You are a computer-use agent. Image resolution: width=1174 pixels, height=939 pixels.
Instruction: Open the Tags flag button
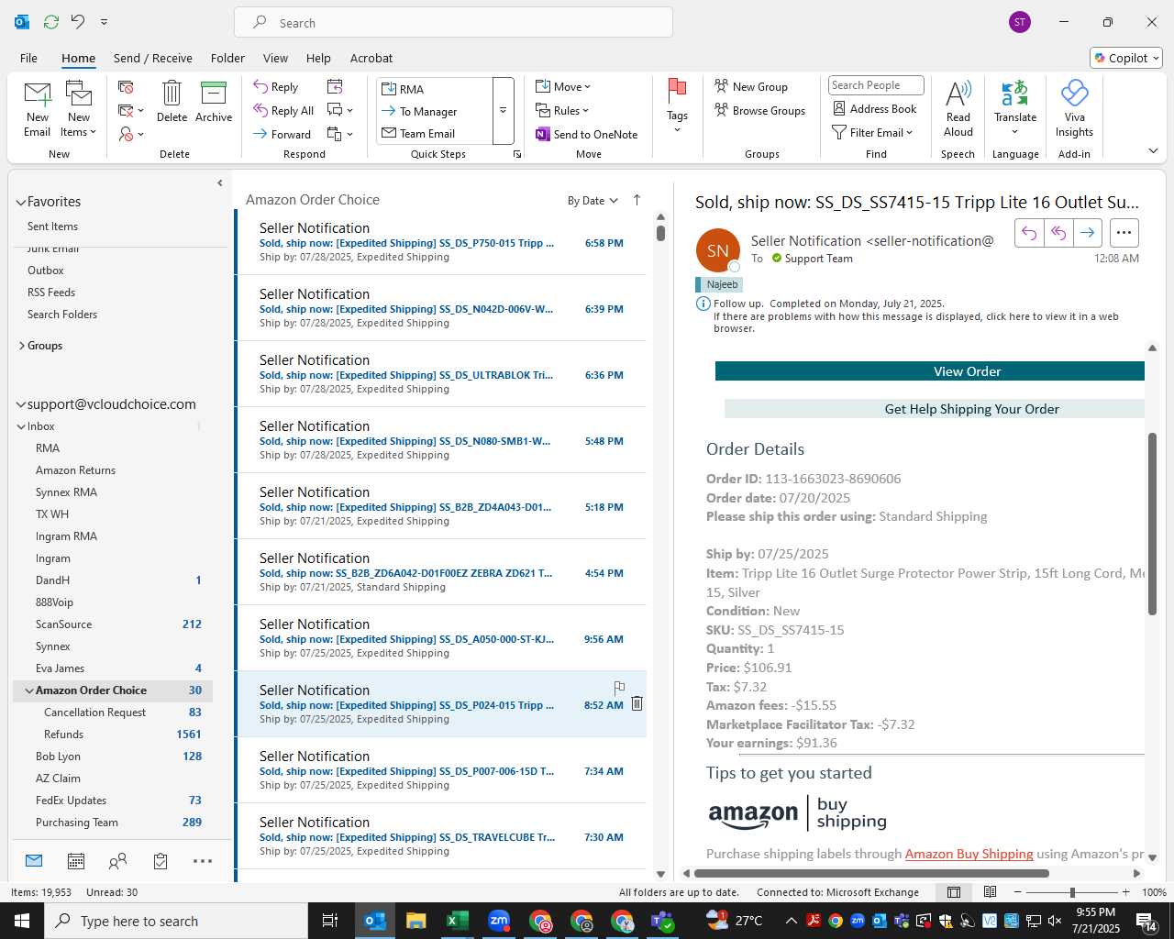[x=677, y=105]
